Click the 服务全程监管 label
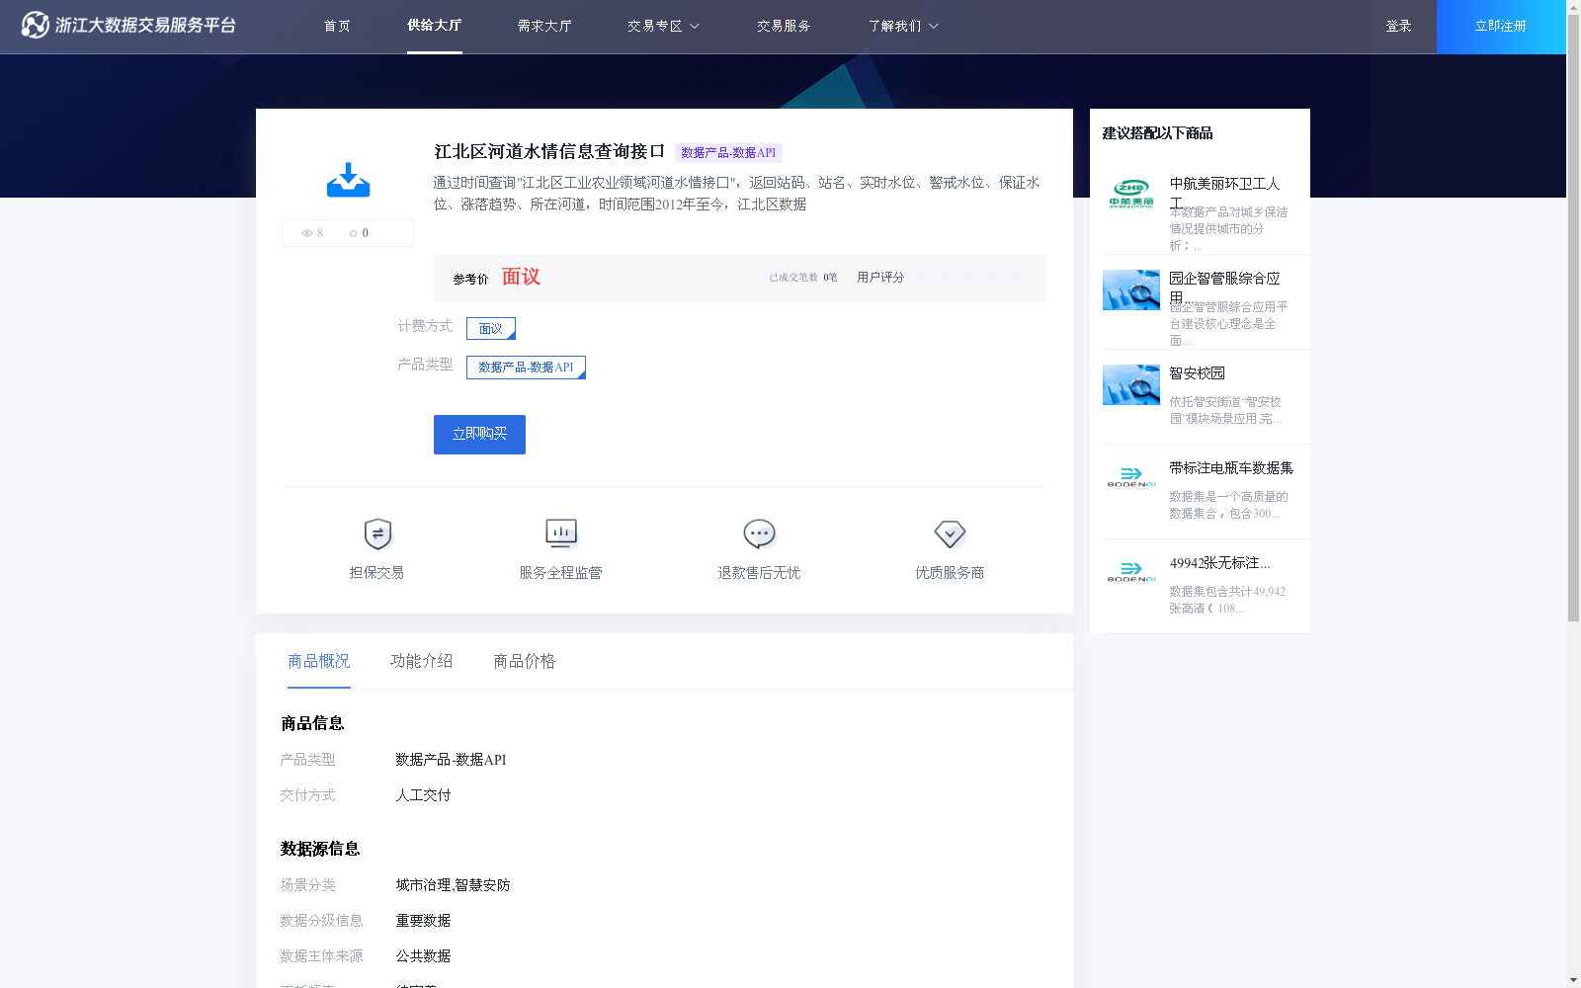This screenshot has width=1581, height=988. pyautogui.click(x=561, y=573)
